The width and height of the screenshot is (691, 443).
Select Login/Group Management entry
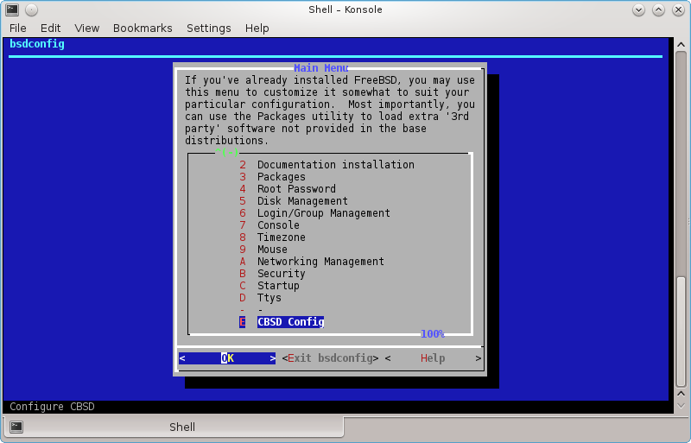(x=314, y=213)
